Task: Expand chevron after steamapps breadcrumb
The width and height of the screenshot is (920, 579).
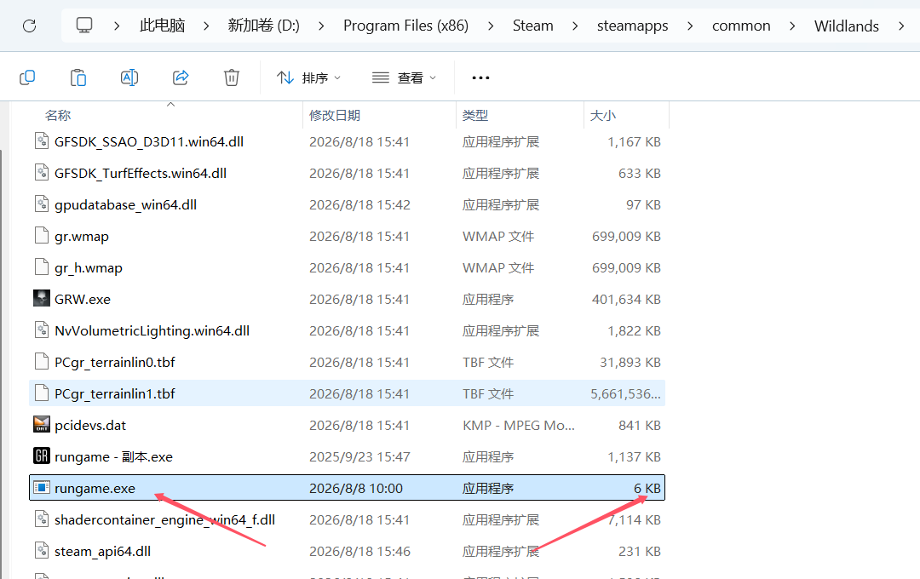Action: click(x=690, y=26)
